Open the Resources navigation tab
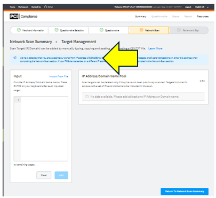This screenshot has width=216, height=198. pyautogui.click(x=203, y=17)
